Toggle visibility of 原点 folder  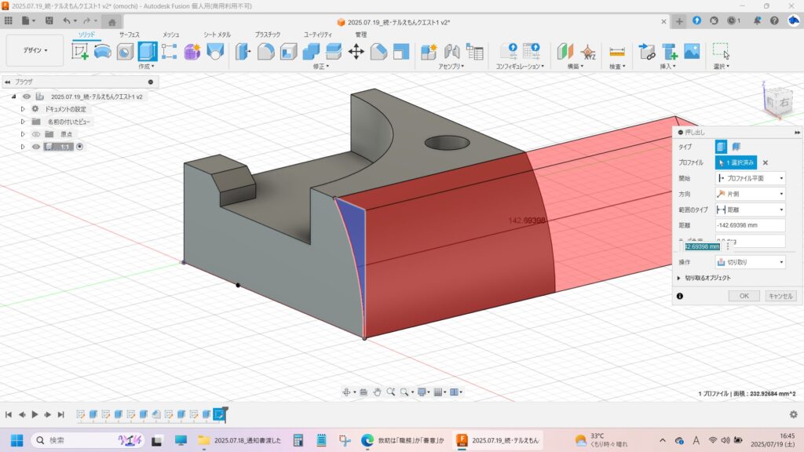[x=35, y=134]
